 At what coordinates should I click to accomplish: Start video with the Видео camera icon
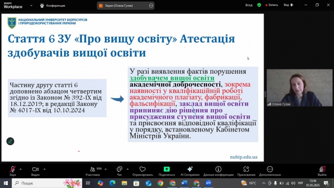pos(35,169)
